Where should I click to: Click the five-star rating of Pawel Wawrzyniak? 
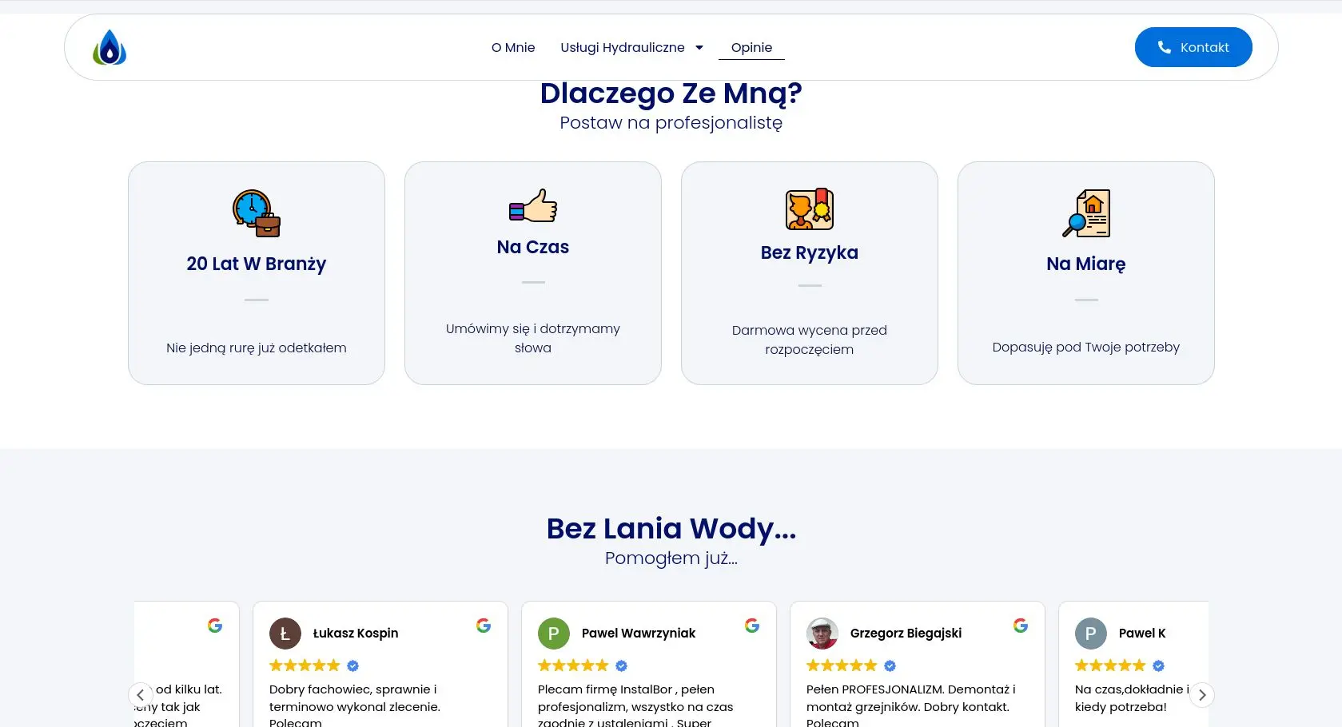coord(573,665)
